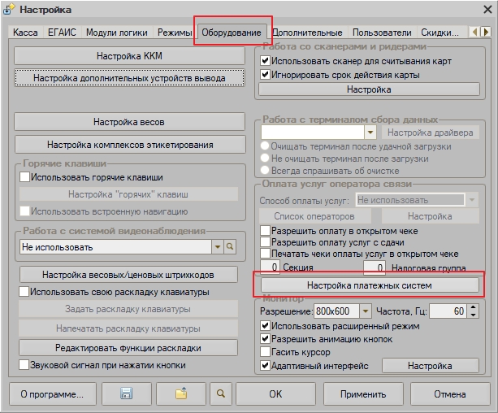Click the magnifier beside video surveillance combo box
The width and height of the screenshot is (498, 413).
click(230, 246)
